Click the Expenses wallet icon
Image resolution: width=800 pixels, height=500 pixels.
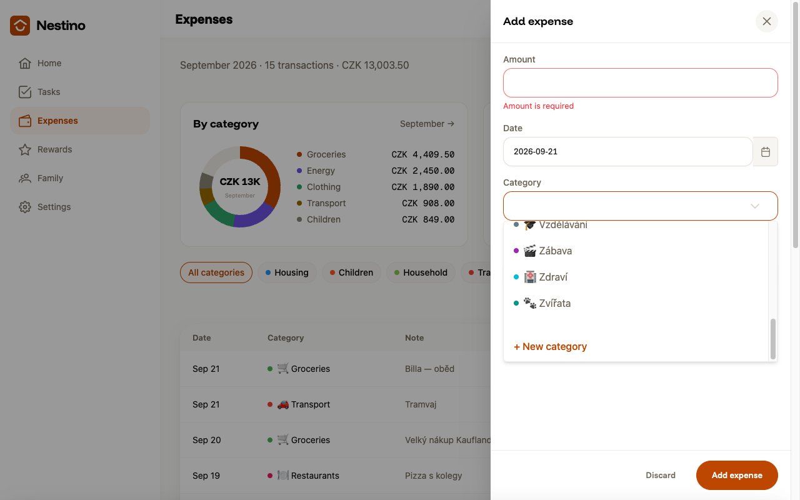click(25, 121)
